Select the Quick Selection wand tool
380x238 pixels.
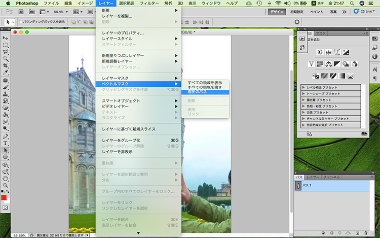[6, 59]
